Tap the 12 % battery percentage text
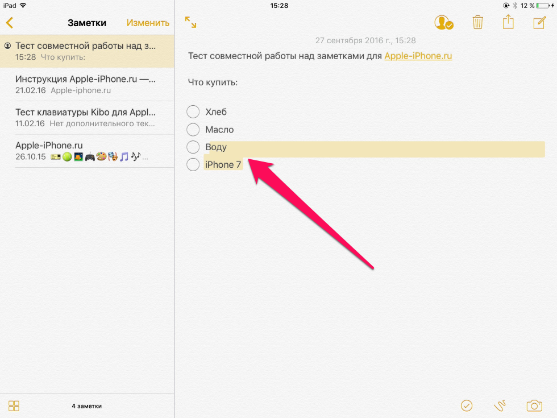The image size is (557, 418). point(527,6)
